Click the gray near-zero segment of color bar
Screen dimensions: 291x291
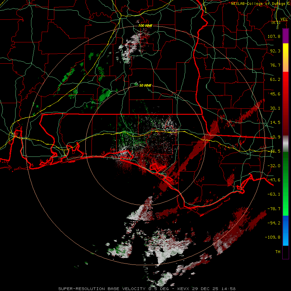coord(286,144)
